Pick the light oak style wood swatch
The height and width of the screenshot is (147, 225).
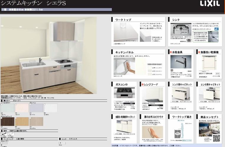(x=22, y=122)
